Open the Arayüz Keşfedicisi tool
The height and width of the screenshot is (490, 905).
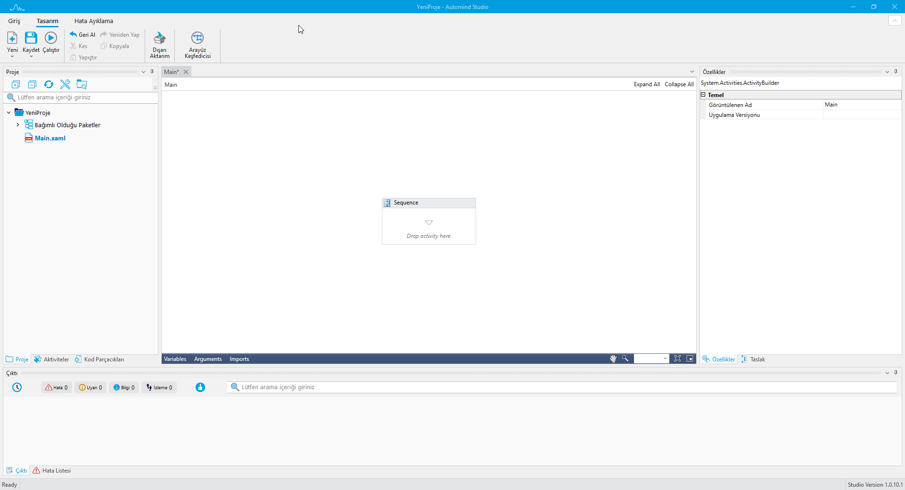(x=197, y=38)
